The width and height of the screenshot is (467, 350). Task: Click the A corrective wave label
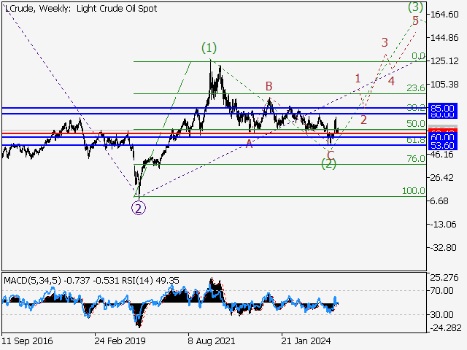pos(249,144)
